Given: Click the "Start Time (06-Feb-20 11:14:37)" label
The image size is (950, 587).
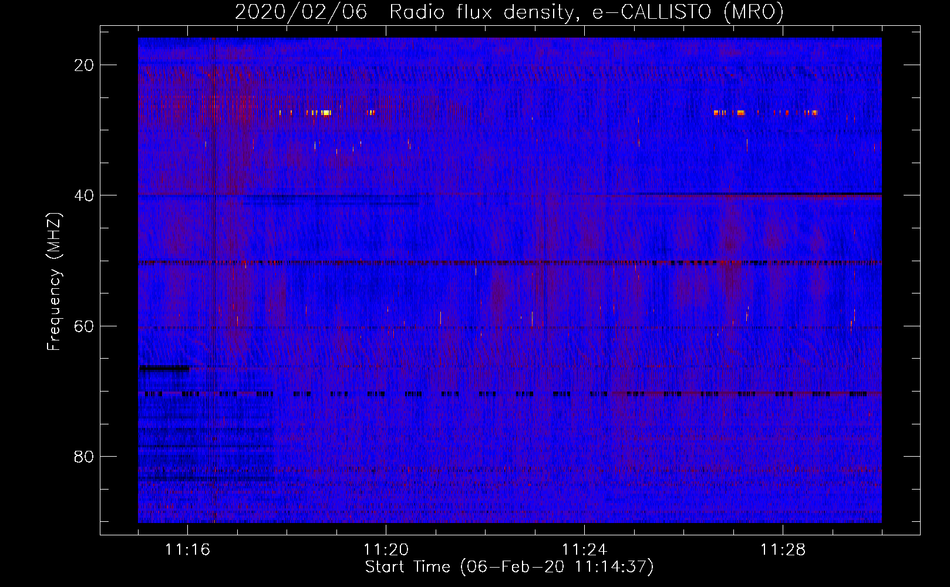Looking at the screenshot, I should pos(509,567).
